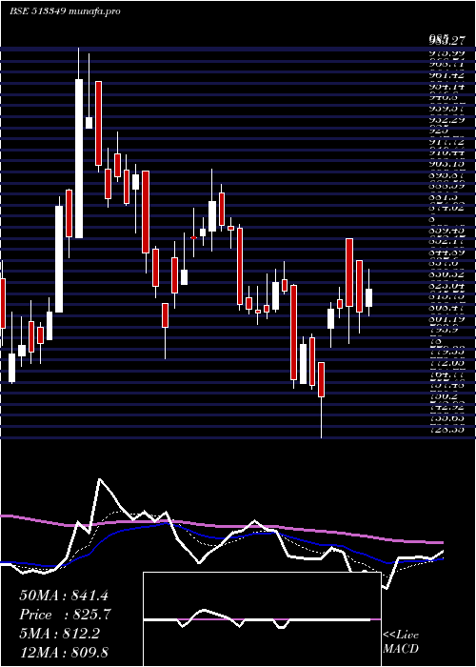Click the BSE 513349 munafa.pro chart title
Viewport: 476px width, 667px height.
pyautogui.click(x=65, y=11)
